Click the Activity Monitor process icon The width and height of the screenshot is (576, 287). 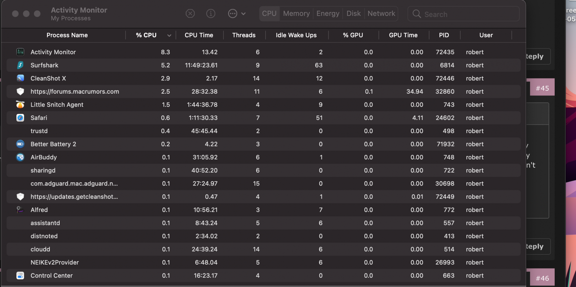[20, 52]
